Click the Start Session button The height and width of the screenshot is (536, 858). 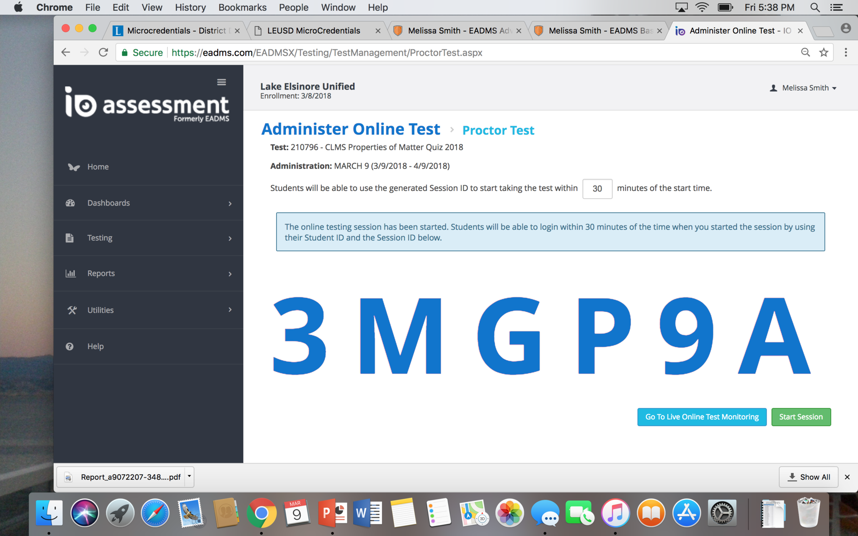point(801,417)
